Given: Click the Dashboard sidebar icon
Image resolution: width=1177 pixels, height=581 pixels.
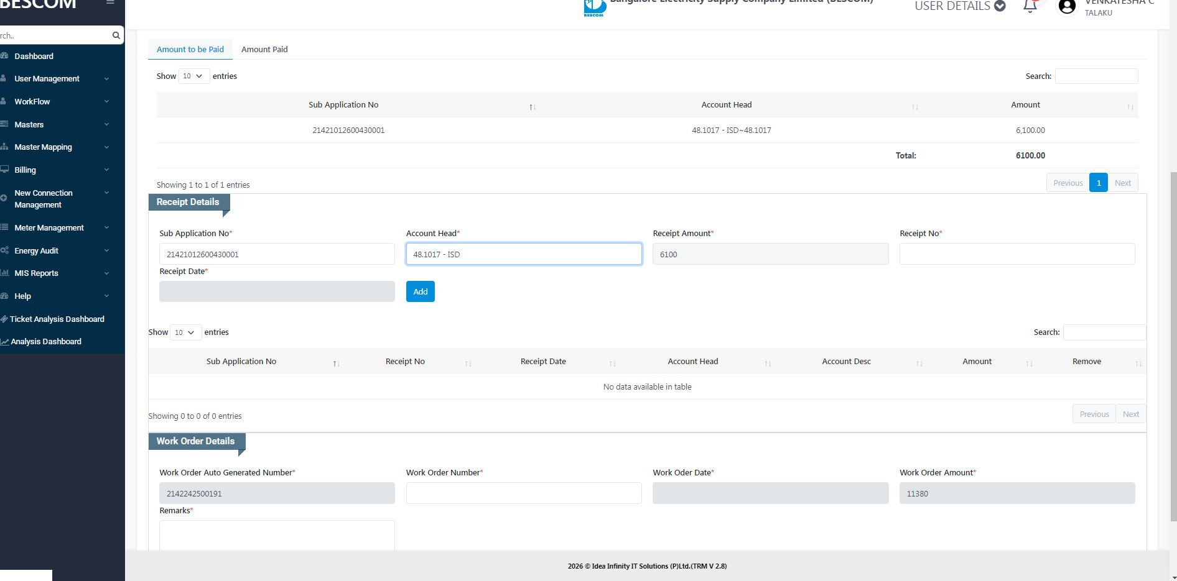Looking at the screenshot, I should (4, 56).
